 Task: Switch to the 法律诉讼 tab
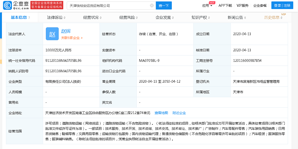click(55, 18)
